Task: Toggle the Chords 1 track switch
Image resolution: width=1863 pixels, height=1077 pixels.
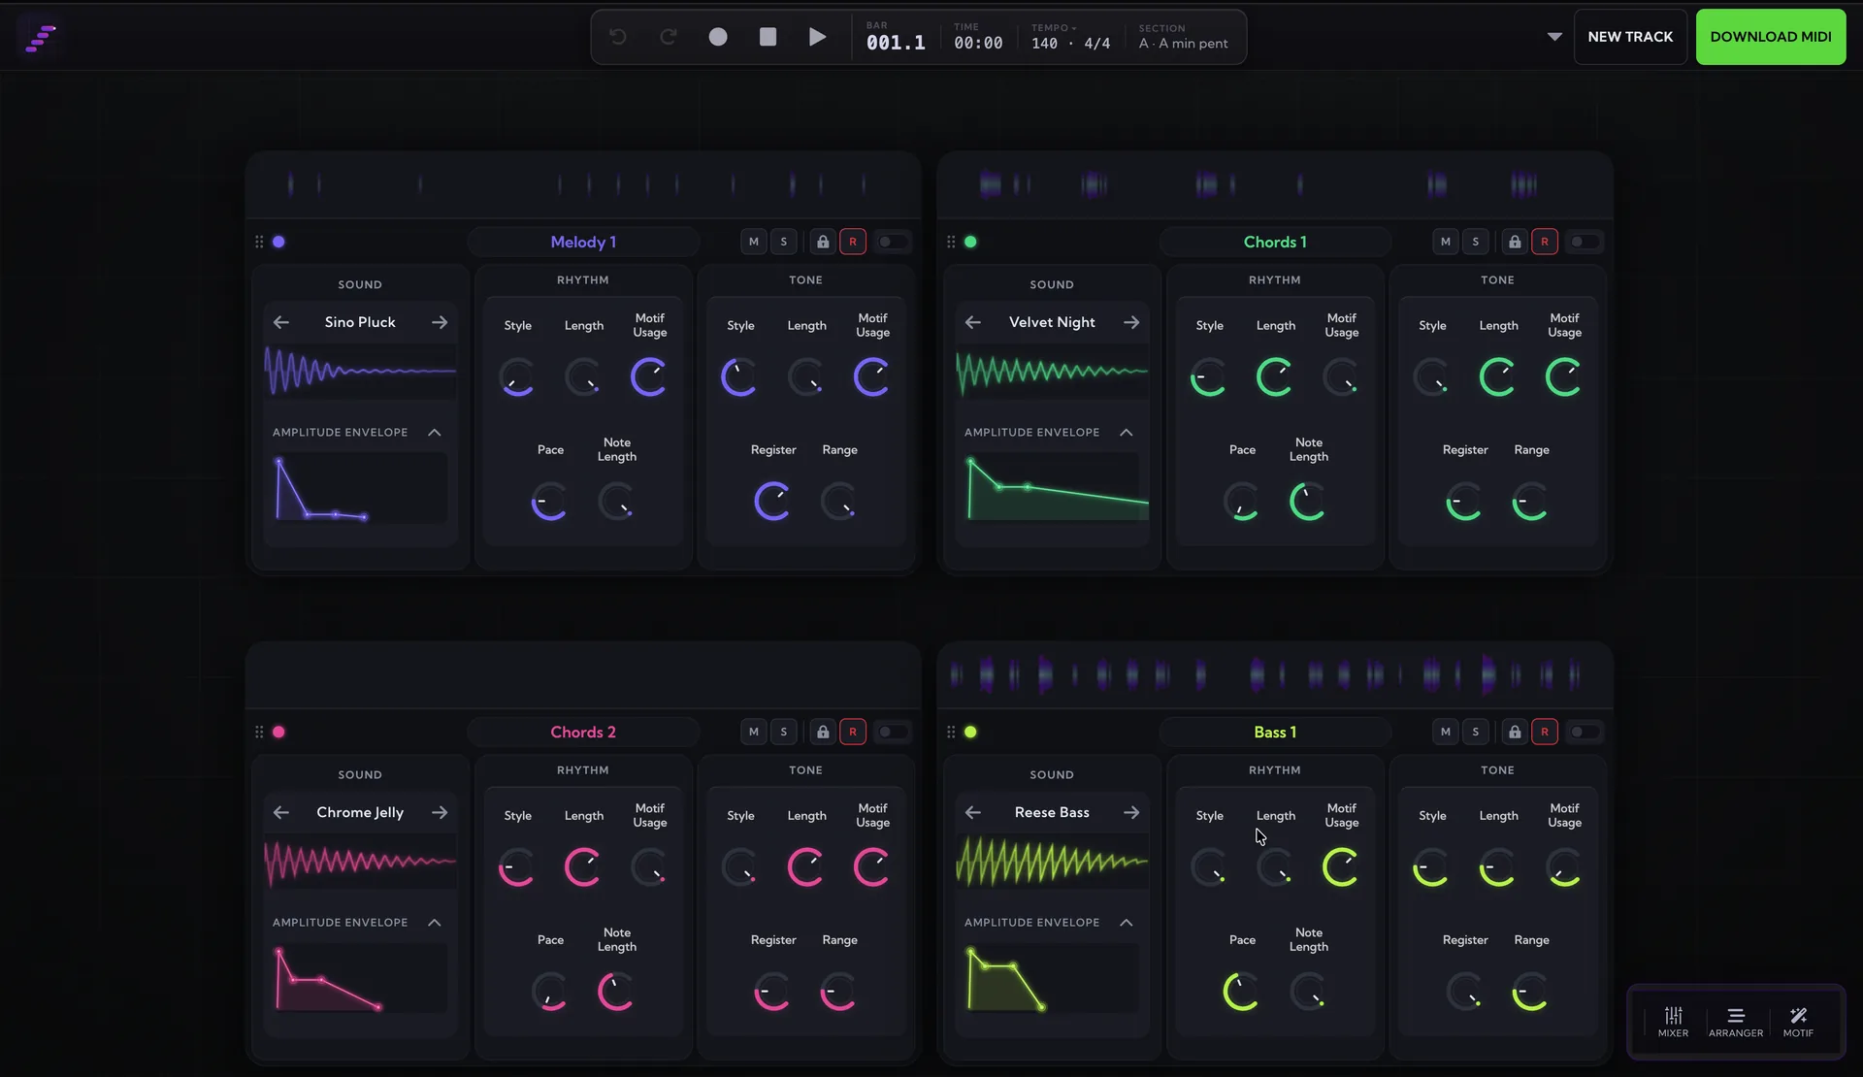Action: click(x=1584, y=242)
